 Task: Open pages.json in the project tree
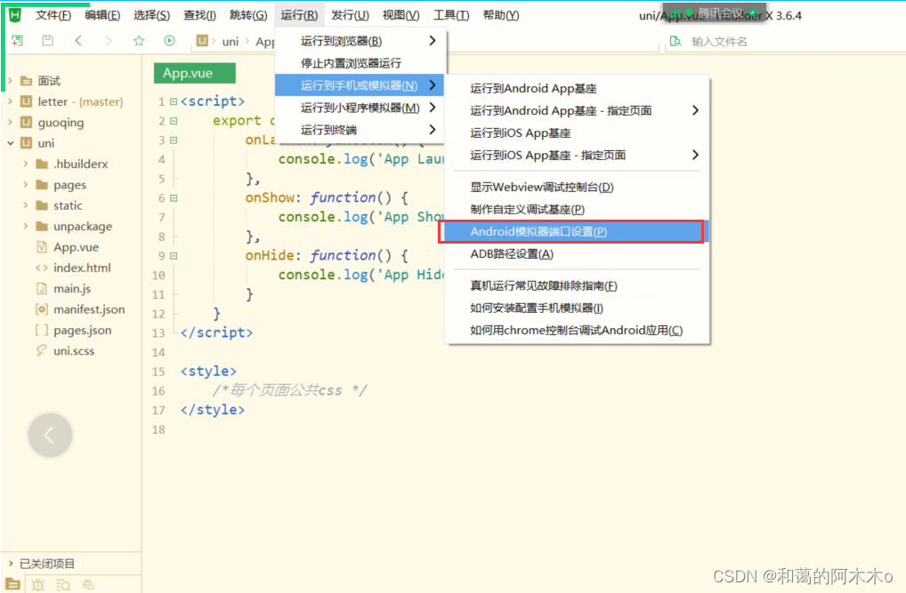[83, 330]
